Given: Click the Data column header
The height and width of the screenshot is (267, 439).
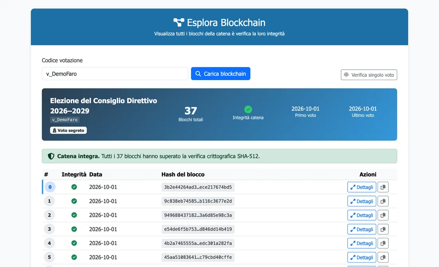Looking at the screenshot, I should 95,175.
